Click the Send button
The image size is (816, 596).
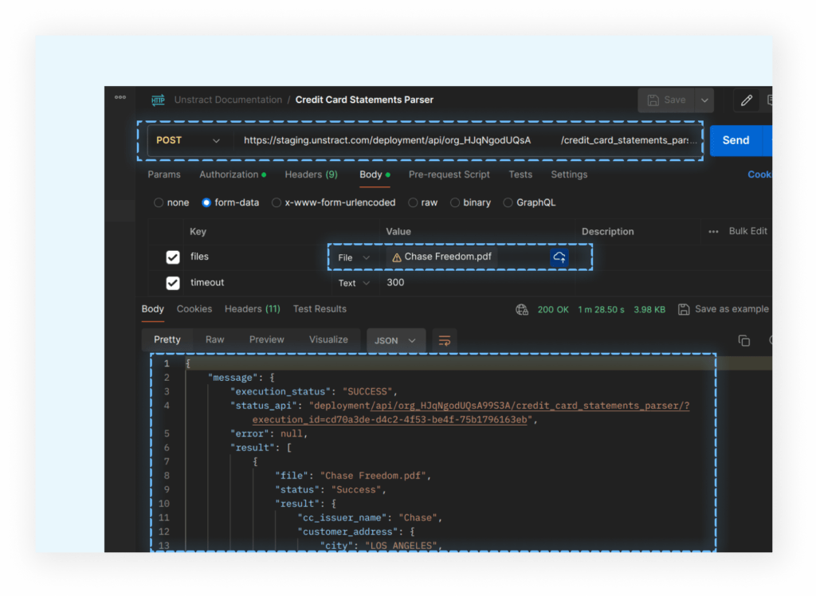tap(737, 139)
